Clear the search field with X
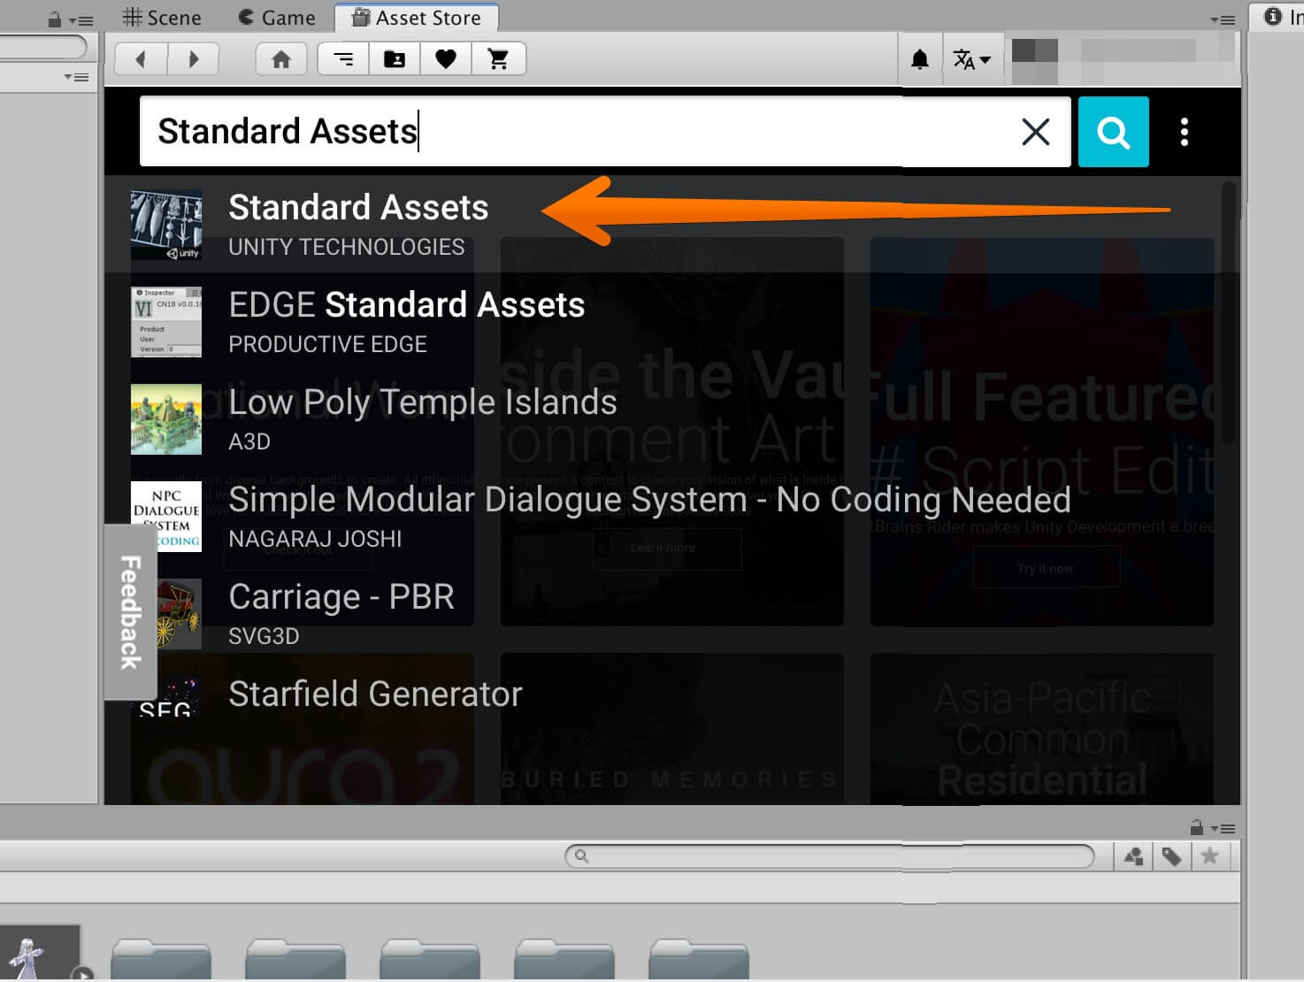This screenshot has height=982, width=1304. (x=1035, y=132)
